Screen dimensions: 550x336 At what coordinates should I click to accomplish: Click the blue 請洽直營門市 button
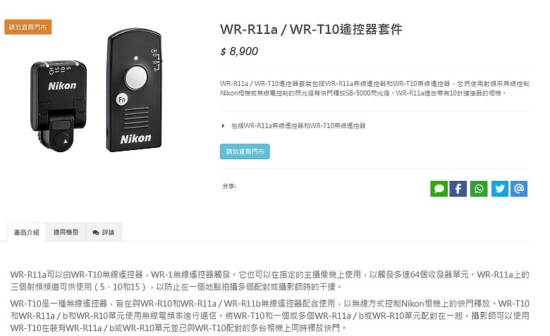point(245,151)
